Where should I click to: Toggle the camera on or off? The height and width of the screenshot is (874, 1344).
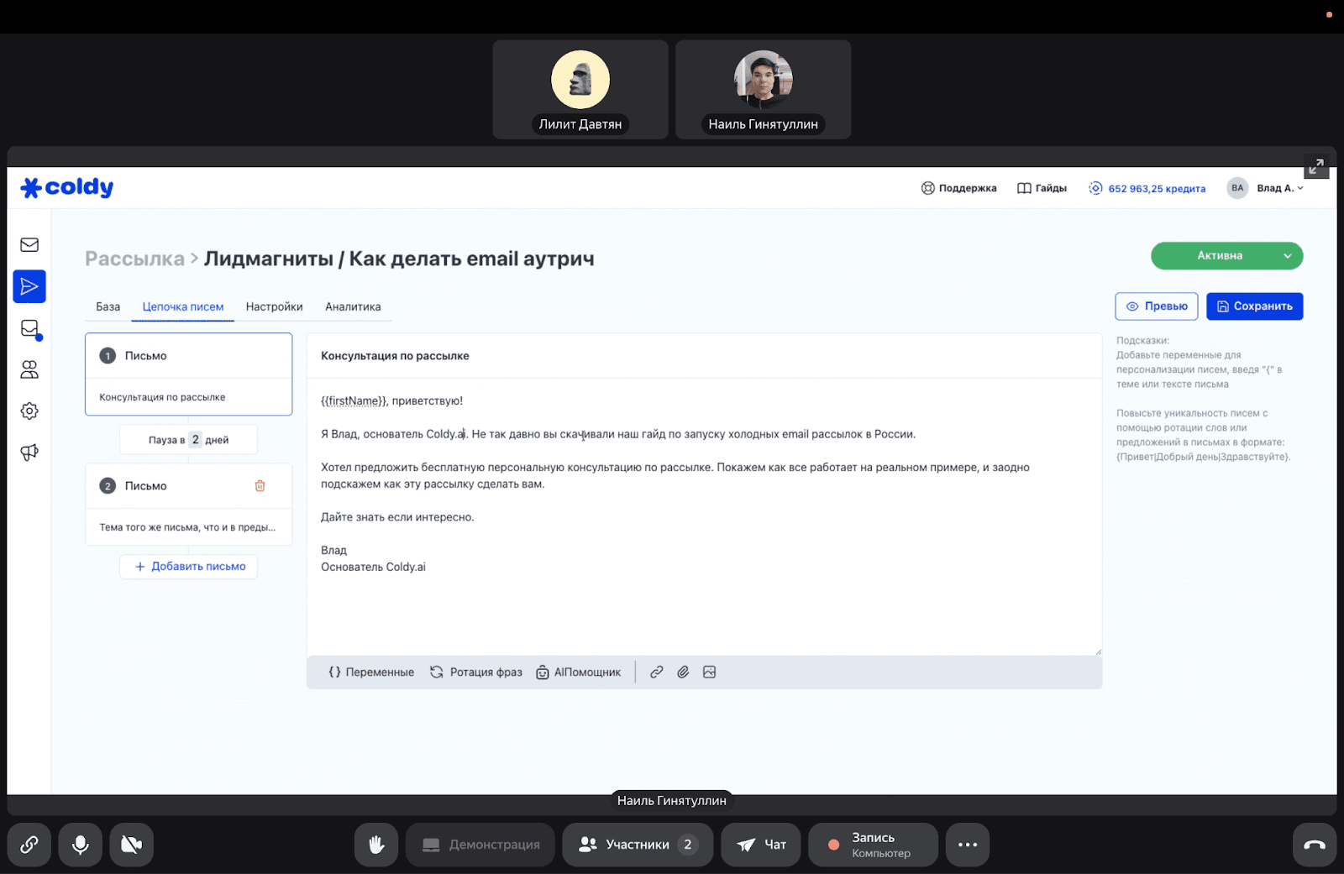(131, 845)
